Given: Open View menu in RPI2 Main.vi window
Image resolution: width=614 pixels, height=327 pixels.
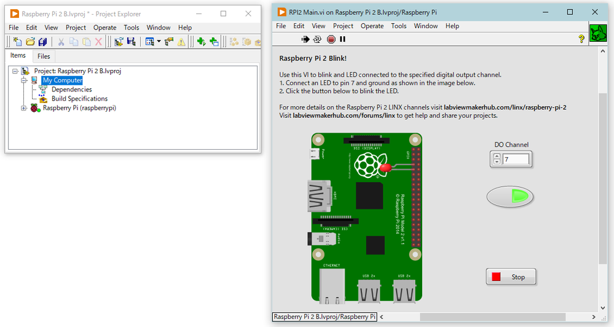Looking at the screenshot, I should pos(318,26).
